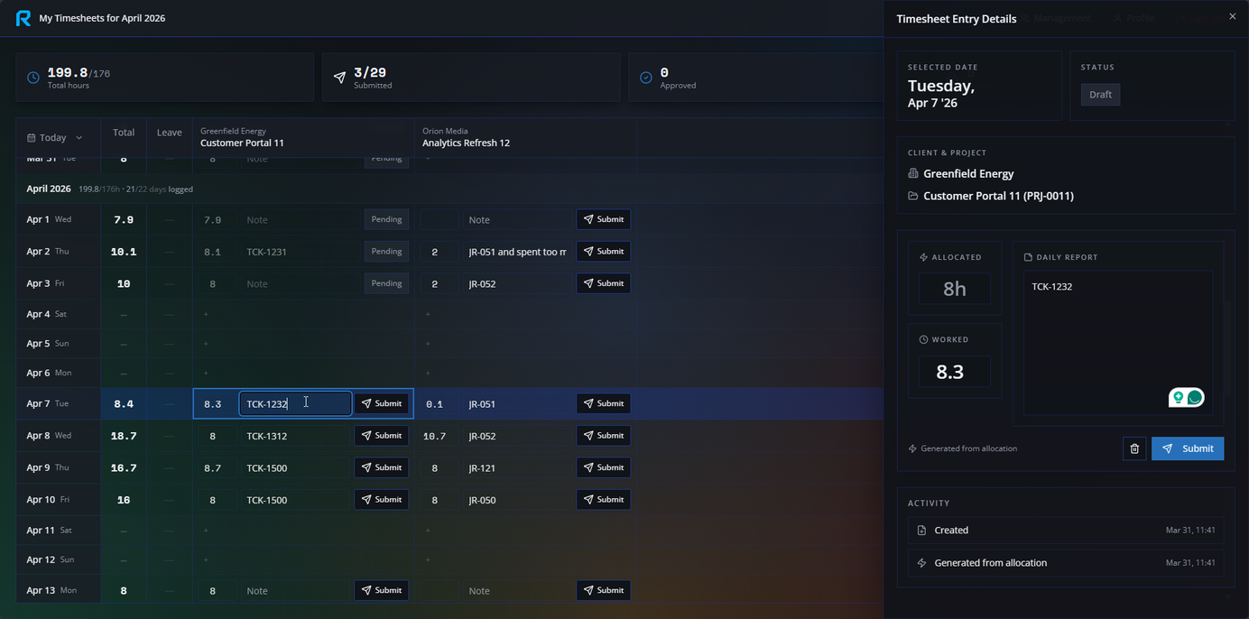Submit Apr 13 Customer Portal entry
The height and width of the screenshot is (619, 1249).
pos(381,591)
